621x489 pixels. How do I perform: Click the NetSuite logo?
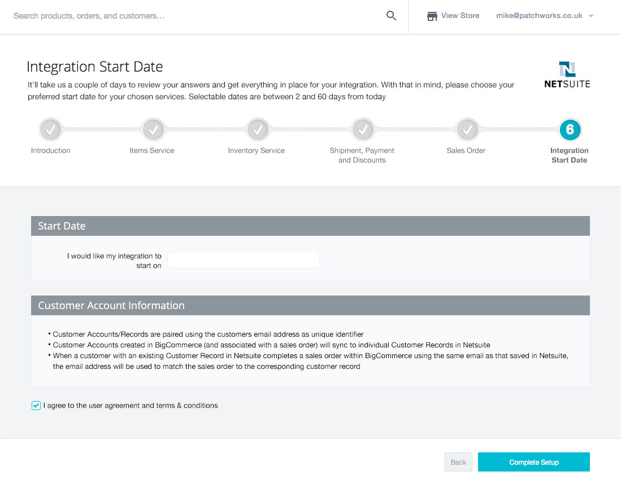[567, 74]
